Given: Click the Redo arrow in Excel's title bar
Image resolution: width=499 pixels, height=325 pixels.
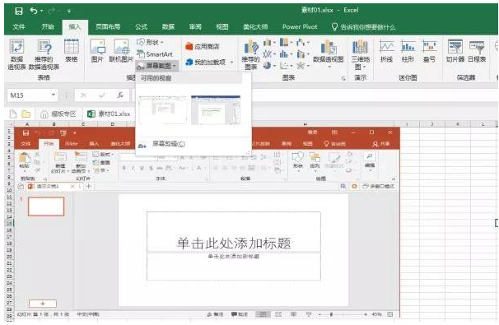Looking at the screenshot, I should [52, 12].
